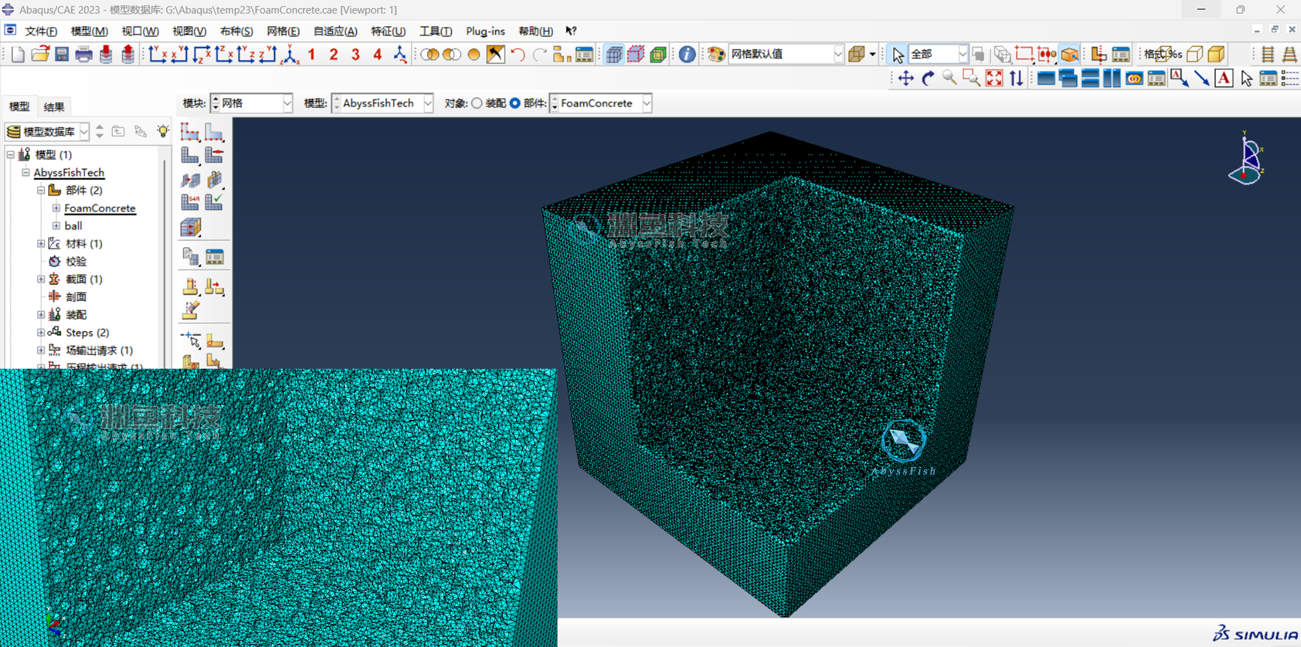Open an existing model database file
The height and width of the screenshot is (647, 1301).
click(40, 55)
